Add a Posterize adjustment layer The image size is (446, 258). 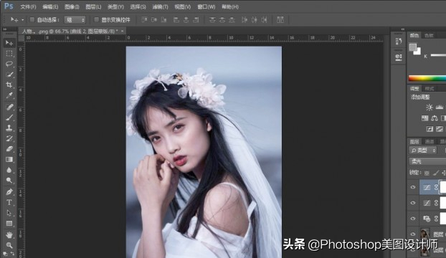pos(440,129)
